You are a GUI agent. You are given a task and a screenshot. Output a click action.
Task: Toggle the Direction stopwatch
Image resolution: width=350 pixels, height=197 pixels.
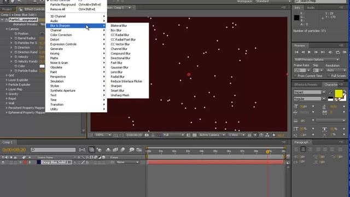[x=16, y=48]
